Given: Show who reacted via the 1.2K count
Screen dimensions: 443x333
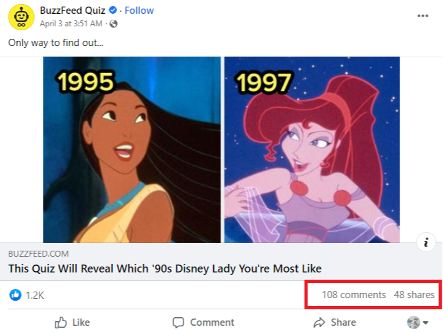Looking at the screenshot, I should (x=34, y=295).
